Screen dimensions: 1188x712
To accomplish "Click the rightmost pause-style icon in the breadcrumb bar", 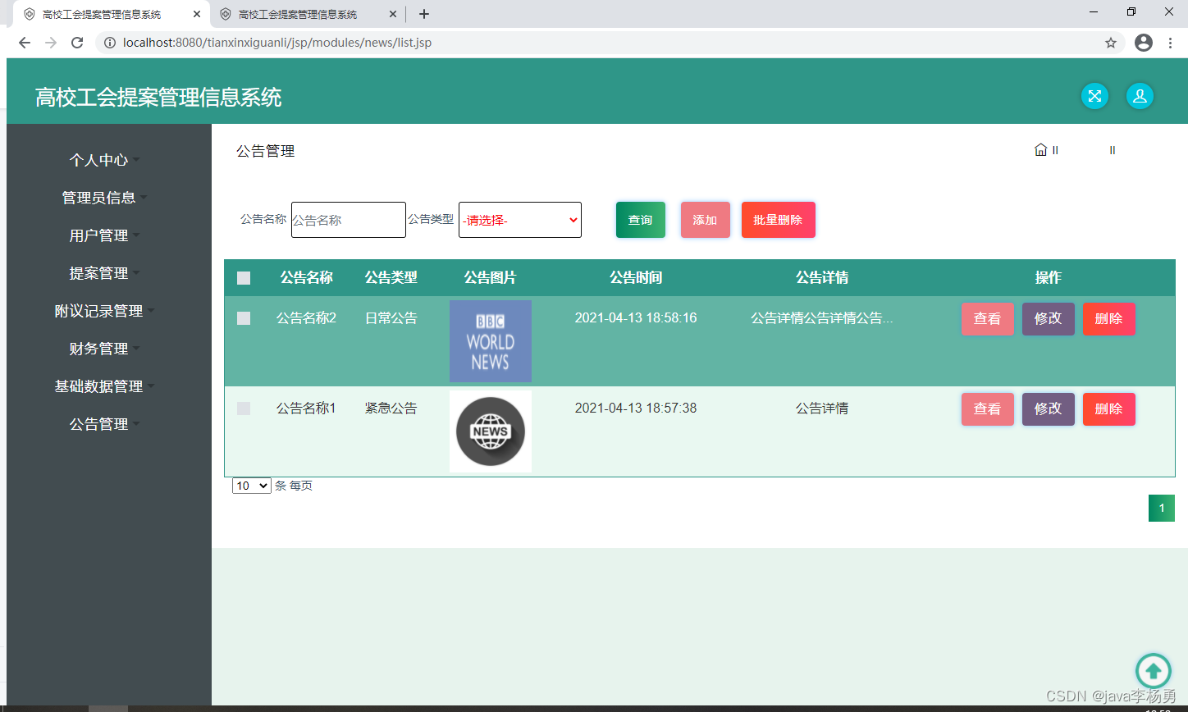I will coord(1112,150).
